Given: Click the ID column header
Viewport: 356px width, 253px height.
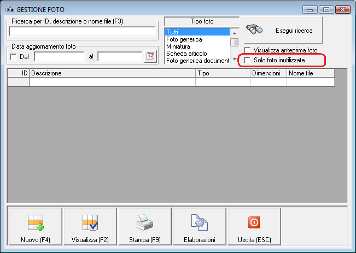Looking at the screenshot, I should point(19,73).
